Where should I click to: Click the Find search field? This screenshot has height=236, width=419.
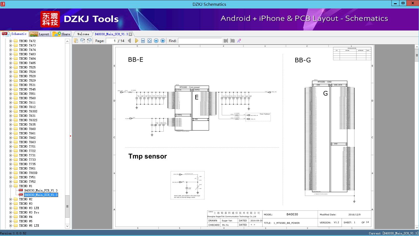[x=200, y=41]
